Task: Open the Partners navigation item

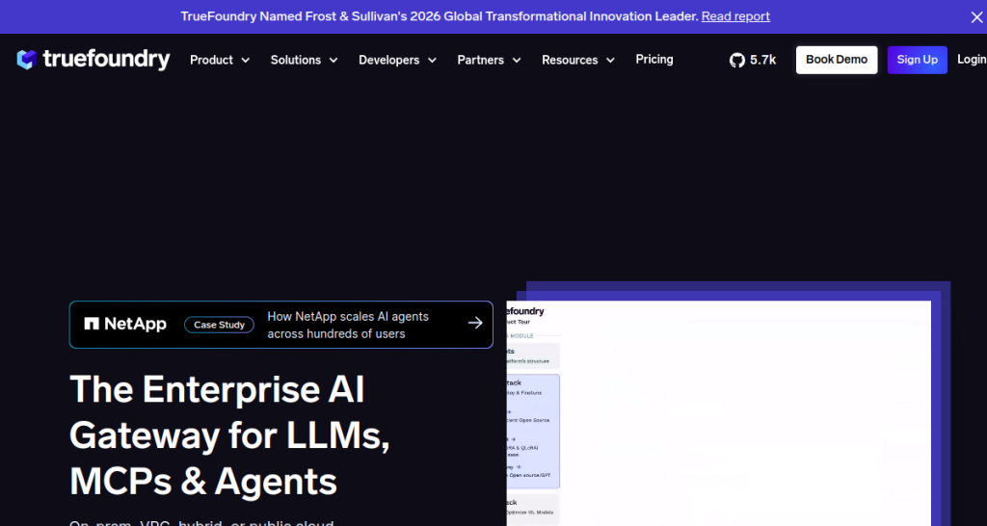Action: (x=480, y=60)
